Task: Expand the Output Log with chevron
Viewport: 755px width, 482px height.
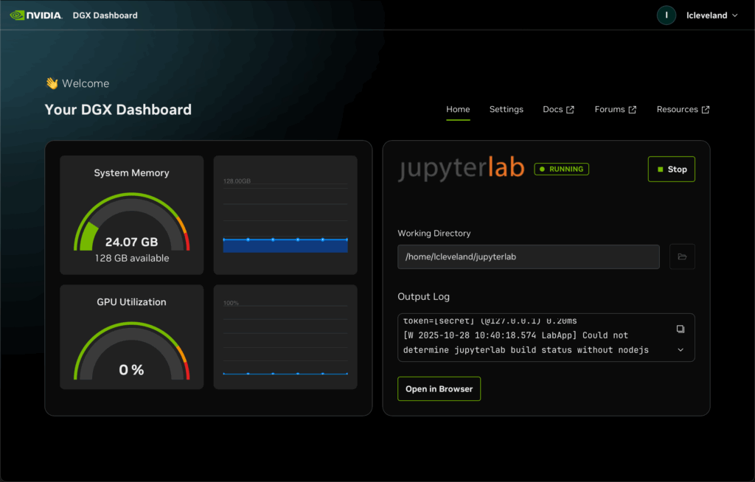Action: coord(681,350)
